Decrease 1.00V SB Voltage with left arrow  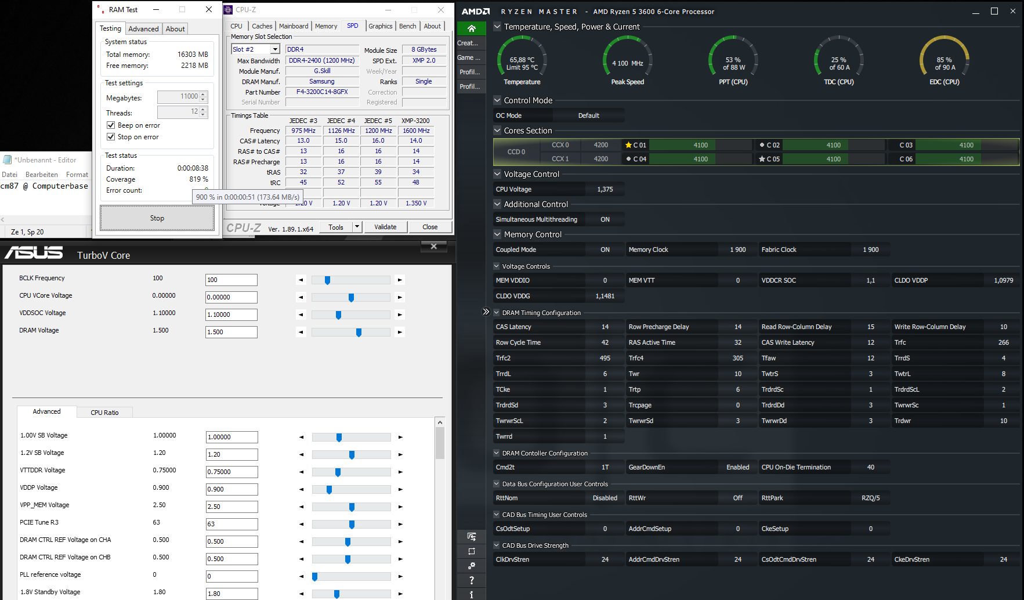click(301, 438)
